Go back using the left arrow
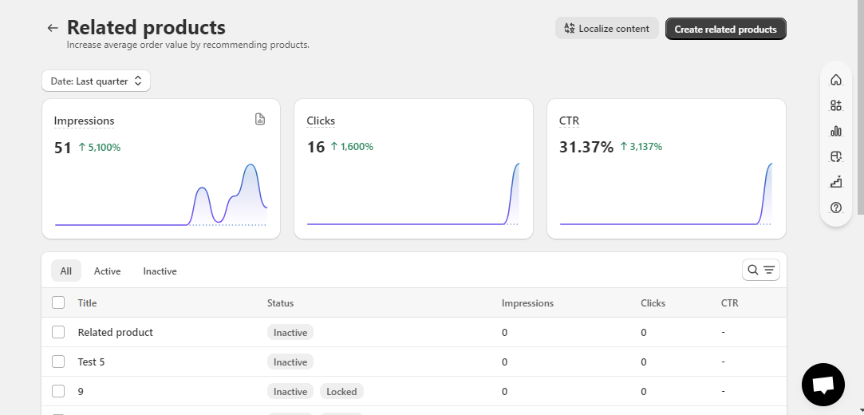This screenshot has width=864, height=415. click(53, 28)
